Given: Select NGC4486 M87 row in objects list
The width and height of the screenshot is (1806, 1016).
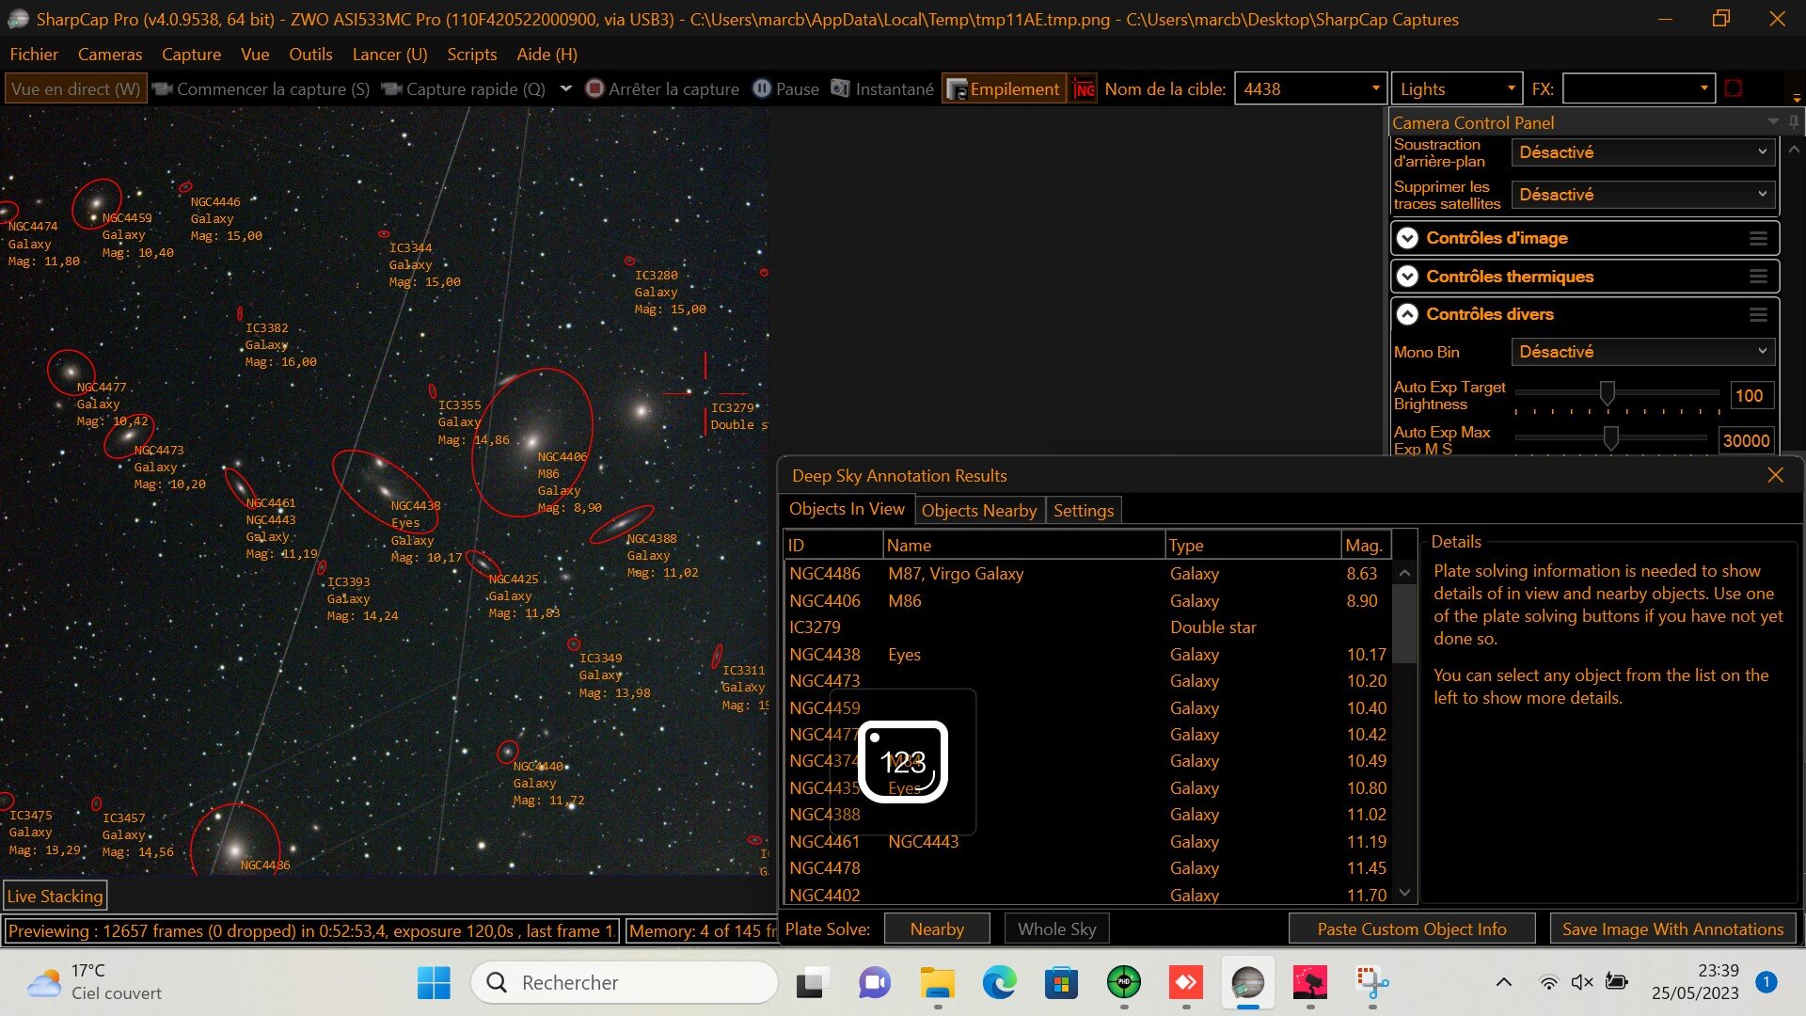Looking at the screenshot, I should point(955,574).
